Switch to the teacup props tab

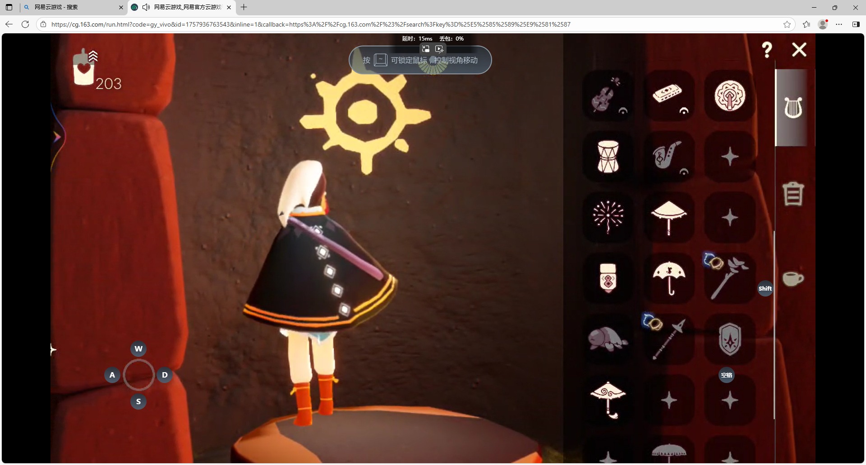coord(793,278)
